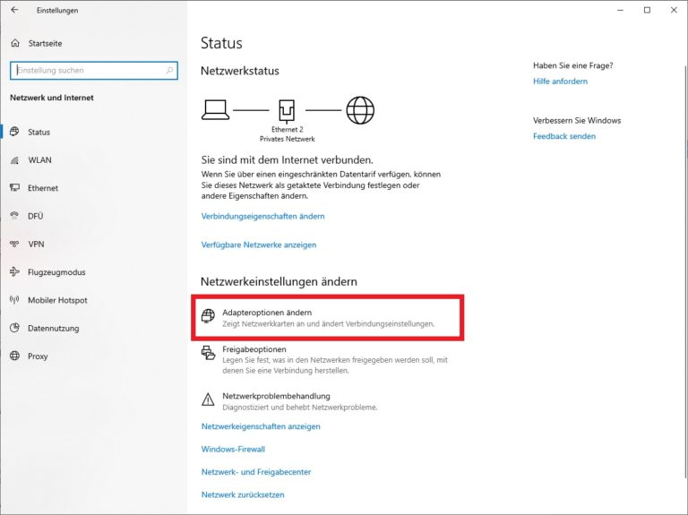Click Netzwerk zurücksetzen link
688x515 pixels.
(x=243, y=494)
